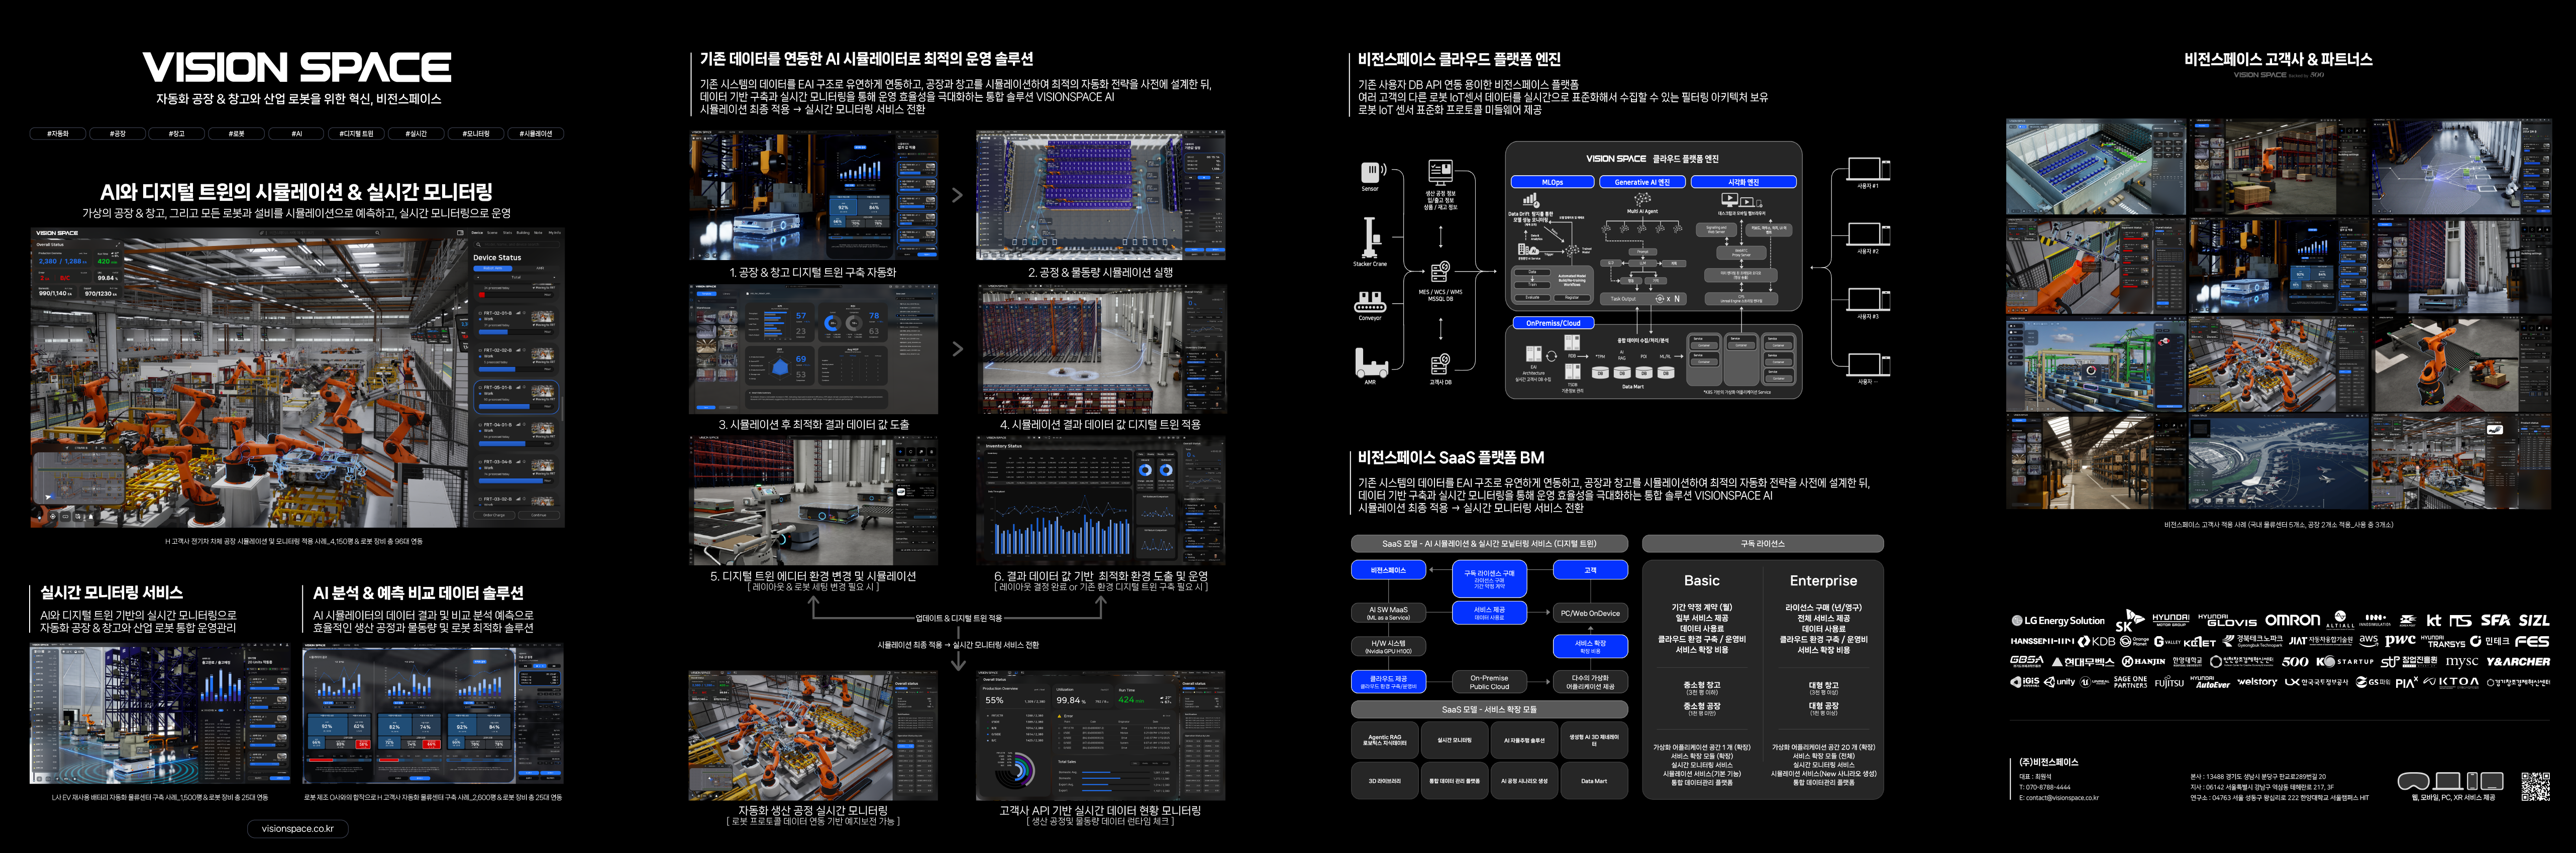
Task: Click the SK logo
Action: [2130, 621]
